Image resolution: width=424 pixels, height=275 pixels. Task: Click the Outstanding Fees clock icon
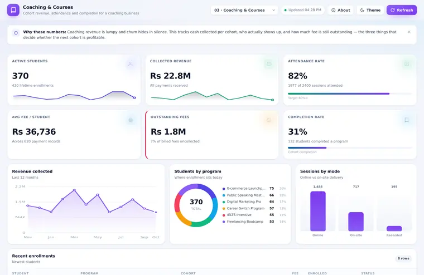(x=269, y=120)
